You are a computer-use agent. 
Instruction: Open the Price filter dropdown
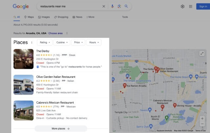(x=78, y=42)
